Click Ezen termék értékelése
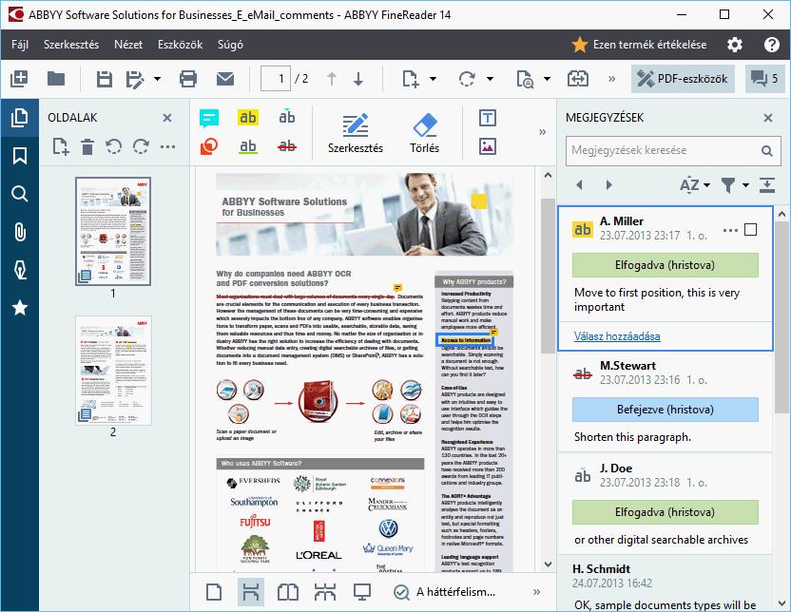Image resolution: width=791 pixels, height=612 pixels. [x=639, y=45]
